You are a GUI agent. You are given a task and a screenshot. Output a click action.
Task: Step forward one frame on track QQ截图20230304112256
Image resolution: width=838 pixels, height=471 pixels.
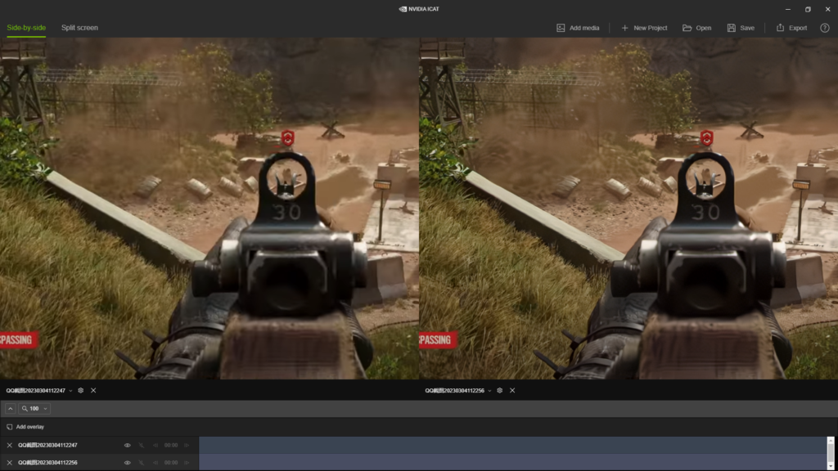187,463
